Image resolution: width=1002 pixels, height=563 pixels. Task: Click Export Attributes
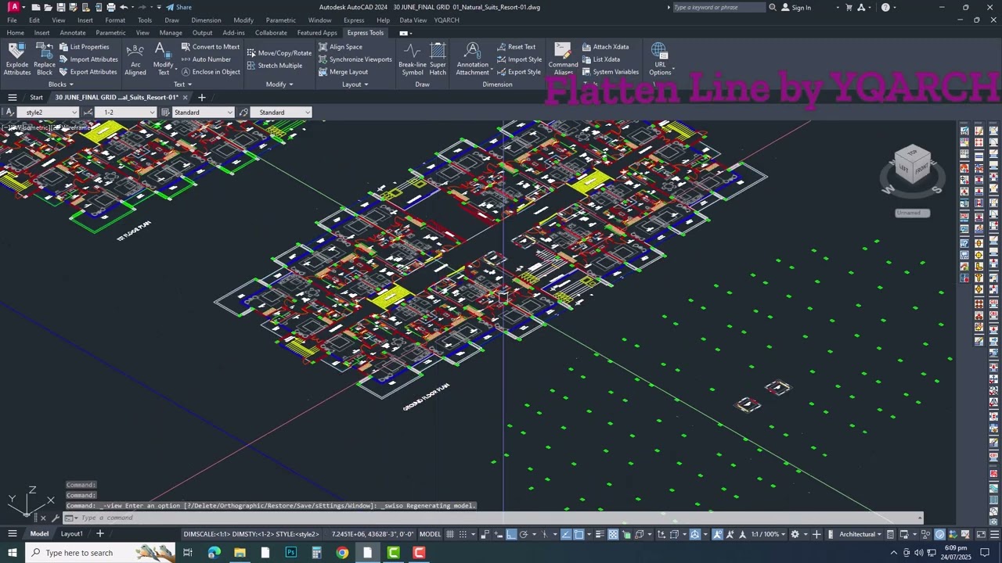[x=88, y=72]
